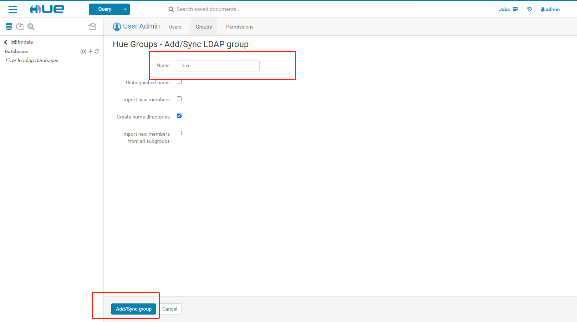Viewport: 577px width, 322px height.
Task: Select the search assist magnifier icon
Action: (31, 26)
